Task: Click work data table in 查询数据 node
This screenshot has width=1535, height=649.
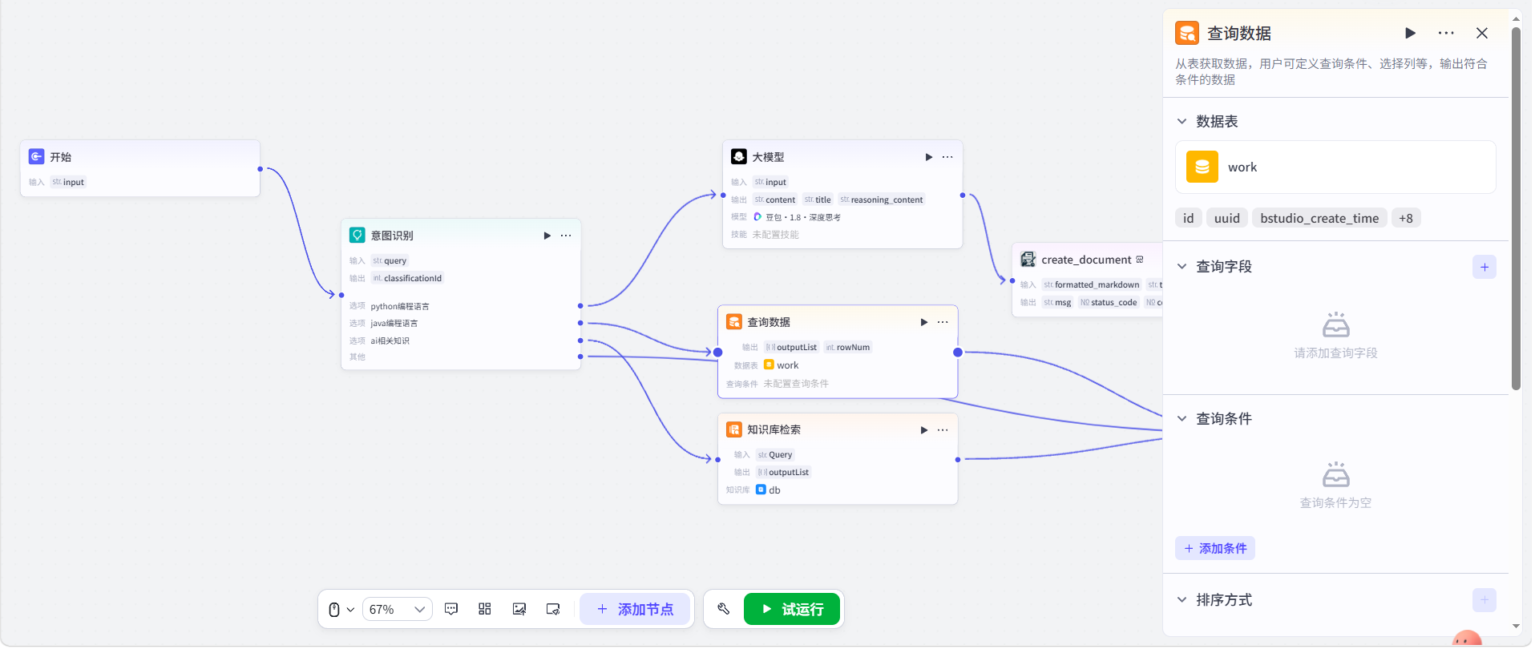Action: point(782,365)
